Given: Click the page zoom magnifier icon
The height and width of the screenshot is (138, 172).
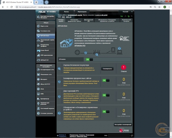Looking at the screenshot, I should coord(155,7).
